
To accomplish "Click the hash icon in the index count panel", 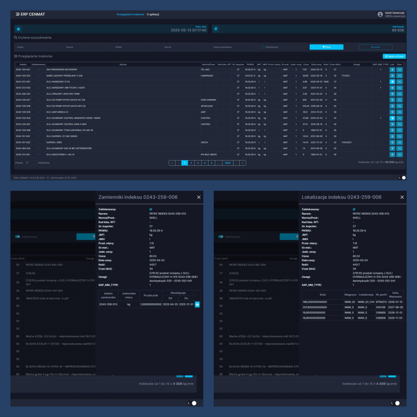I will [215, 29].
